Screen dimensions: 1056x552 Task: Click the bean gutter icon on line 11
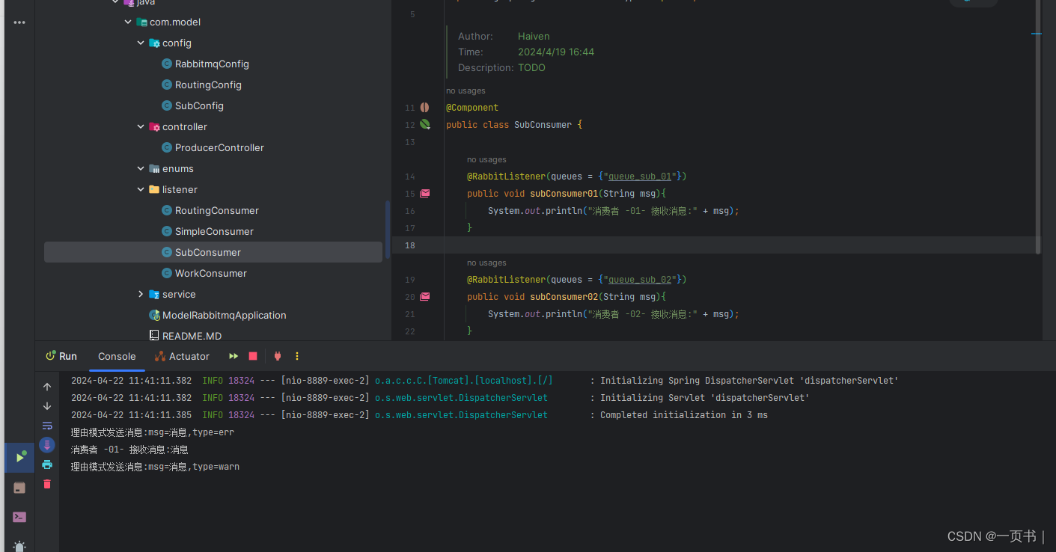point(424,108)
